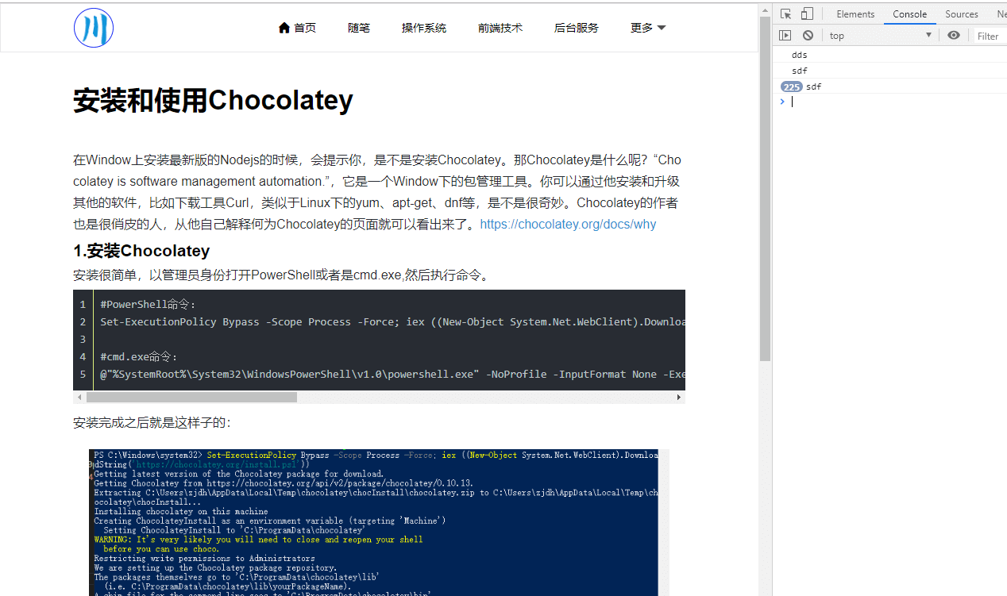
Task: Create a live expression with eye icon
Action: tap(954, 36)
